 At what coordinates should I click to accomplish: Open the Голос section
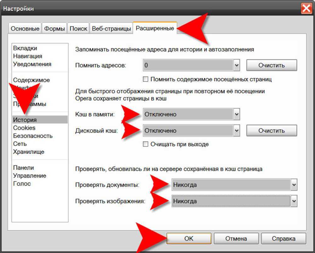[x=22, y=184]
